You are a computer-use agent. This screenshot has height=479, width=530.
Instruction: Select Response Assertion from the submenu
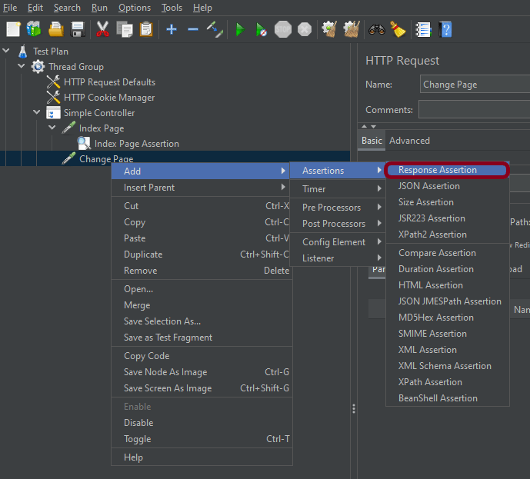click(437, 170)
